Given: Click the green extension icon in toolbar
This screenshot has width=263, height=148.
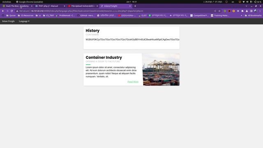Looking at the screenshot, I should 225,11.
